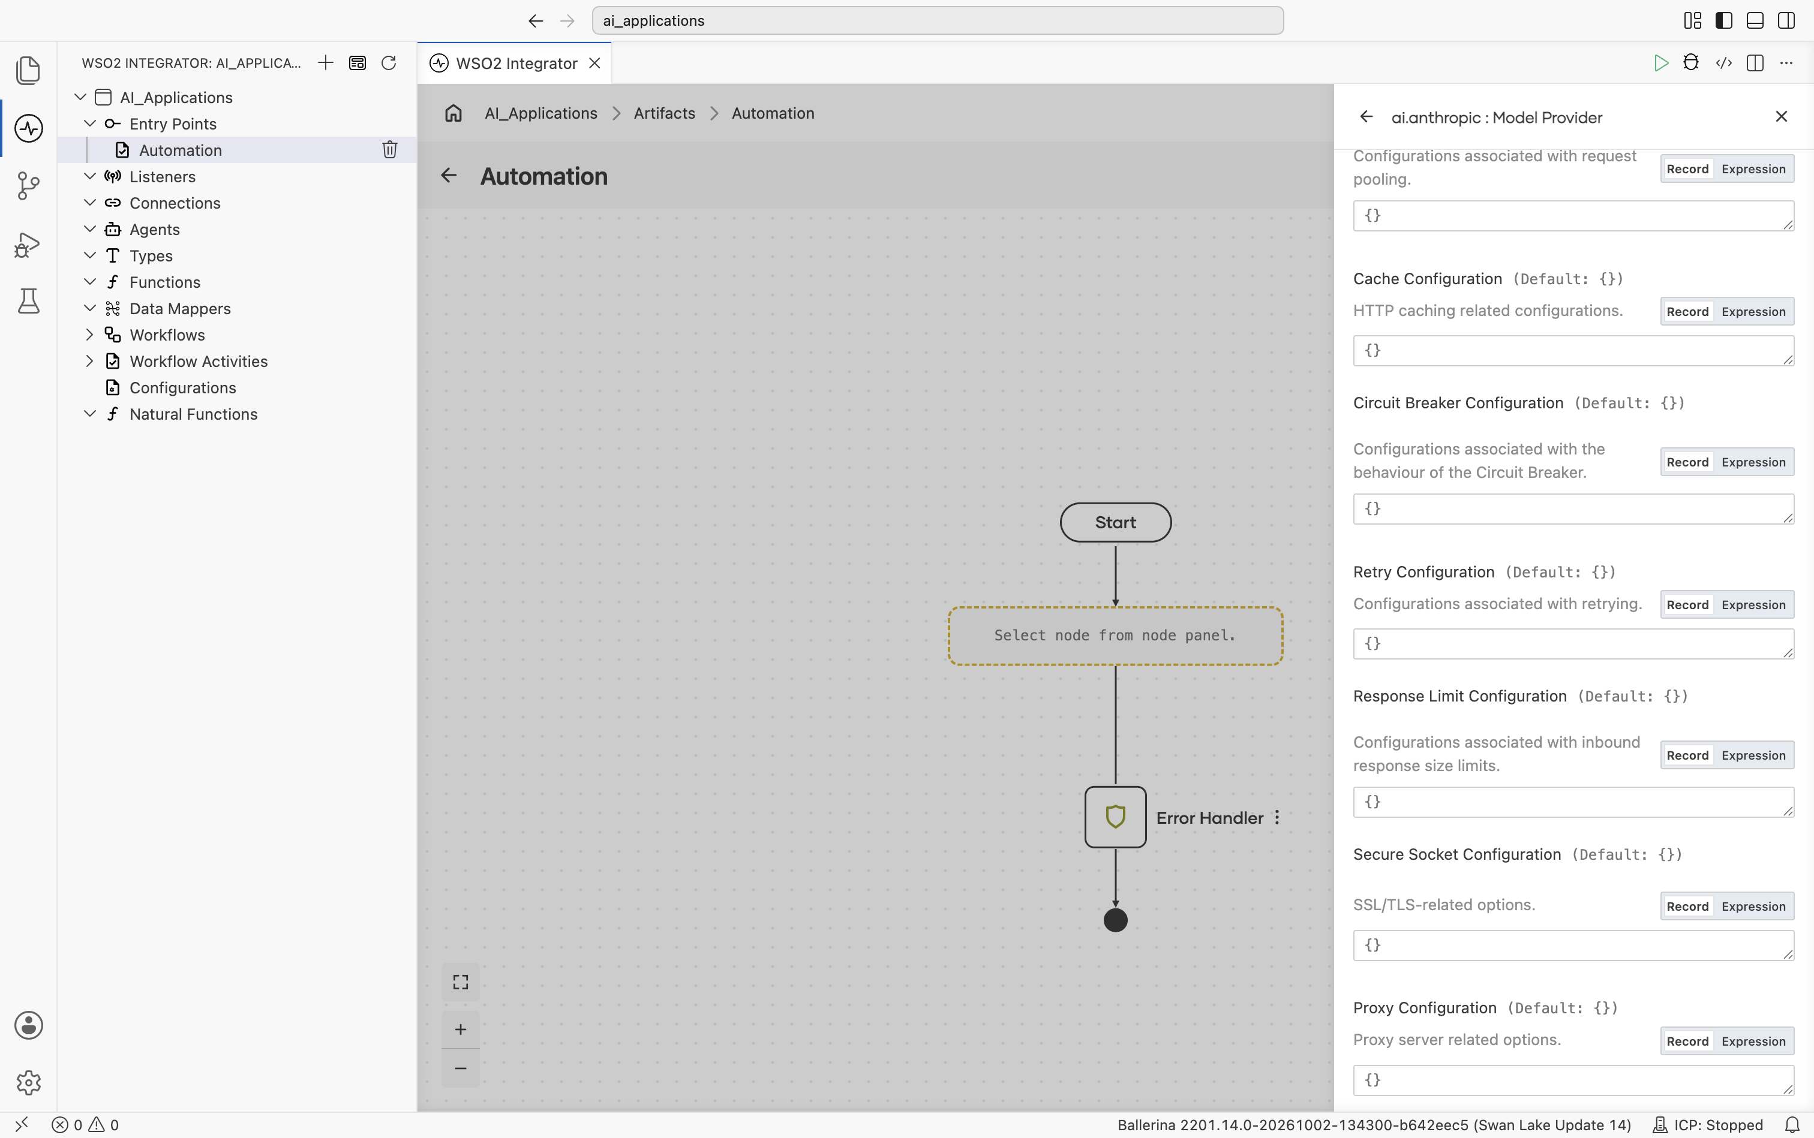Viewport: 1814px width, 1138px height.
Task: Open AI_Applications breadcrumb item
Action: pos(540,113)
